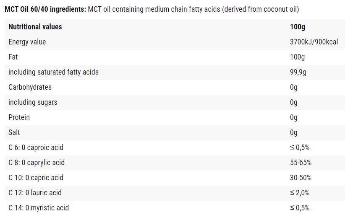Click "including saturated fatty acids" label
Image resolution: width=345 pixels, height=220 pixels.
pos(53,72)
